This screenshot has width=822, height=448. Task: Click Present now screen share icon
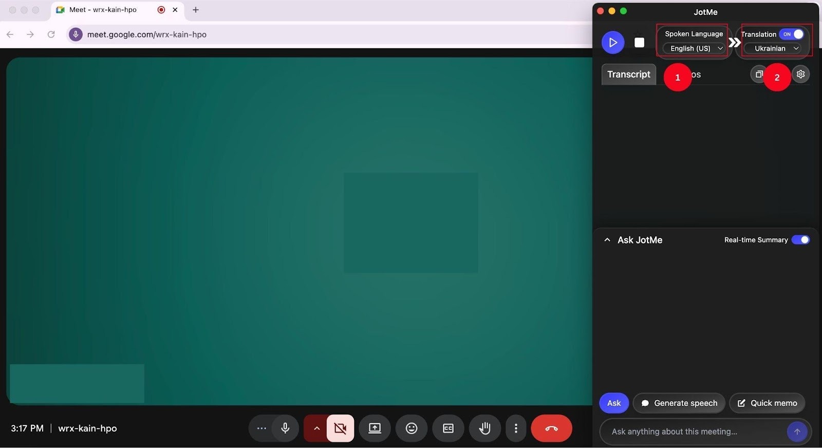pyautogui.click(x=375, y=428)
